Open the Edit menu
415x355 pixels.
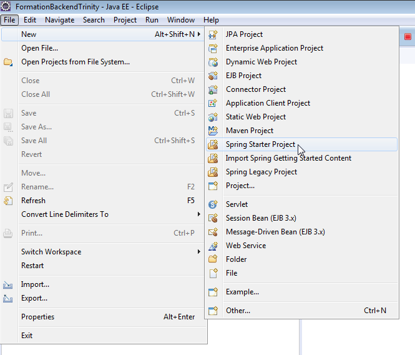(x=30, y=20)
